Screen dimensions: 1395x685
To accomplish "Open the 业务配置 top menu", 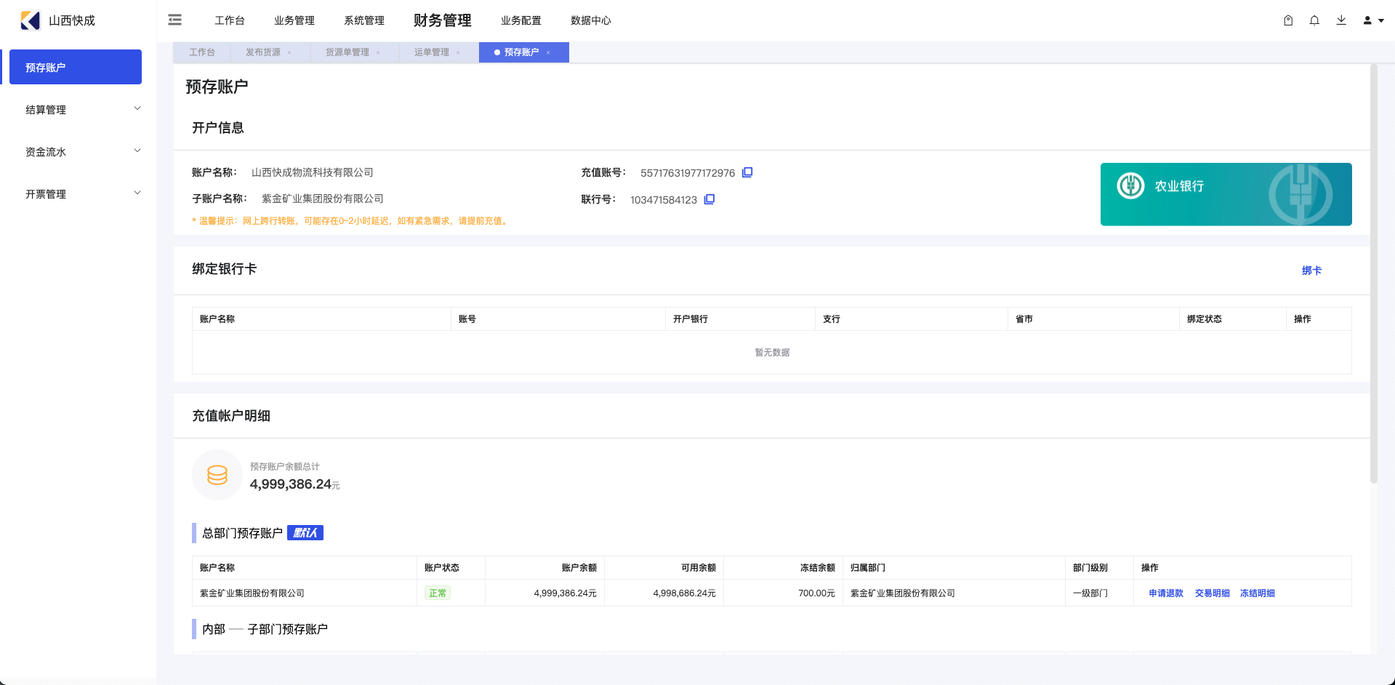I will pos(521,20).
